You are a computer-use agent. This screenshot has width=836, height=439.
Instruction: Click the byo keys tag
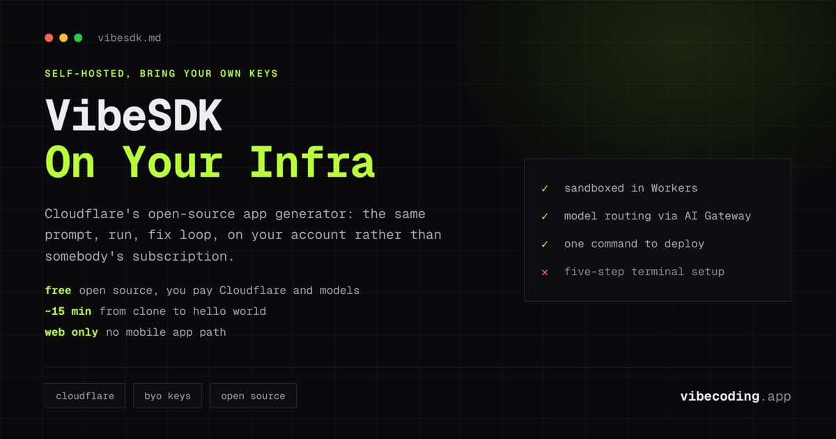167,396
